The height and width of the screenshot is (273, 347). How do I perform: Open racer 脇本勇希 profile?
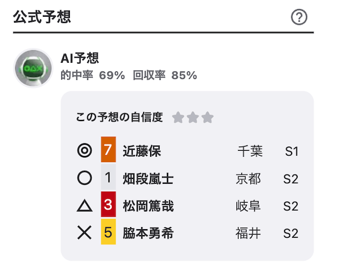(x=148, y=233)
